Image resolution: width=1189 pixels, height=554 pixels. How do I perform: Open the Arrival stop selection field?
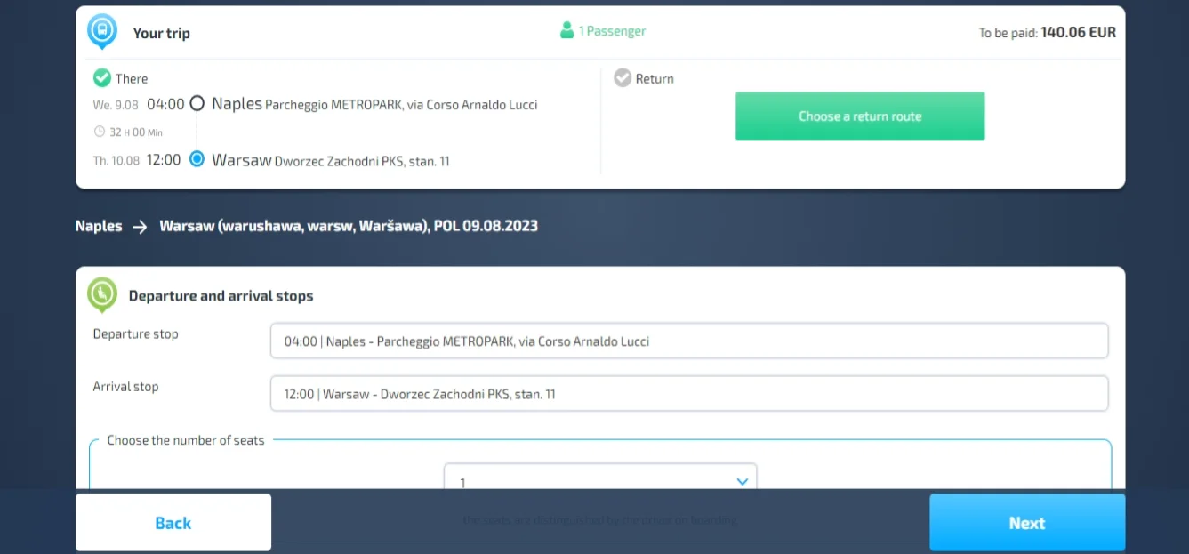(x=688, y=394)
